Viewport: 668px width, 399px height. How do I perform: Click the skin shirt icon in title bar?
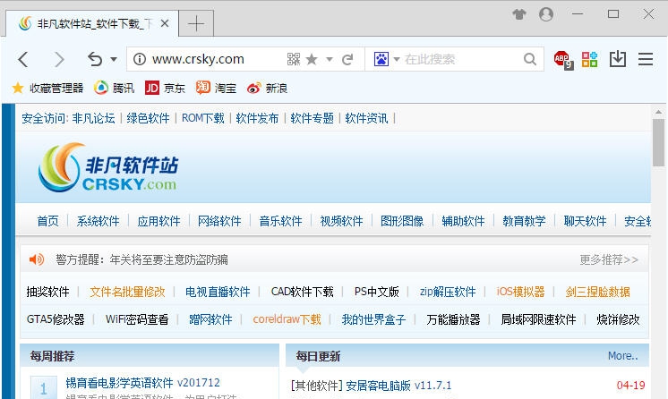(x=518, y=14)
